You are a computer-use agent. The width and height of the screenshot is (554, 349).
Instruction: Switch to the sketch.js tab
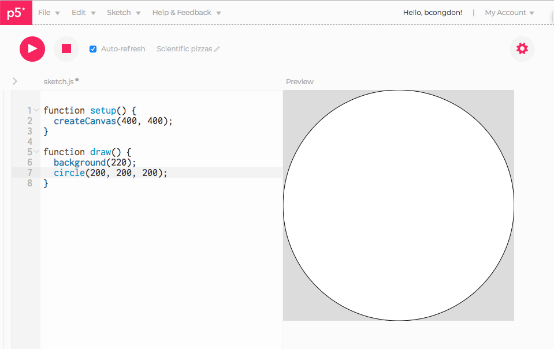pyautogui.click(x=58, y=81)
